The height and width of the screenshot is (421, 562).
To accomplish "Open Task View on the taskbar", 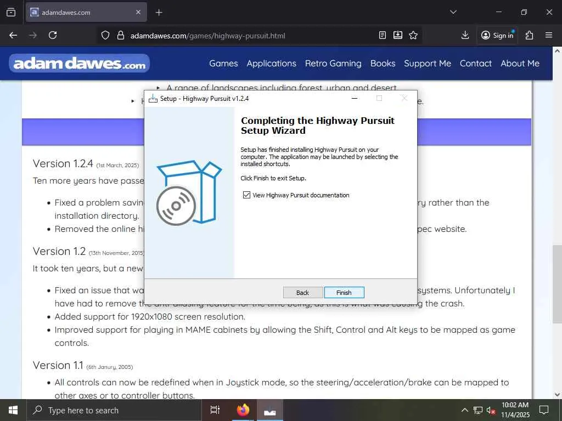I will click(x=215, y=410).
